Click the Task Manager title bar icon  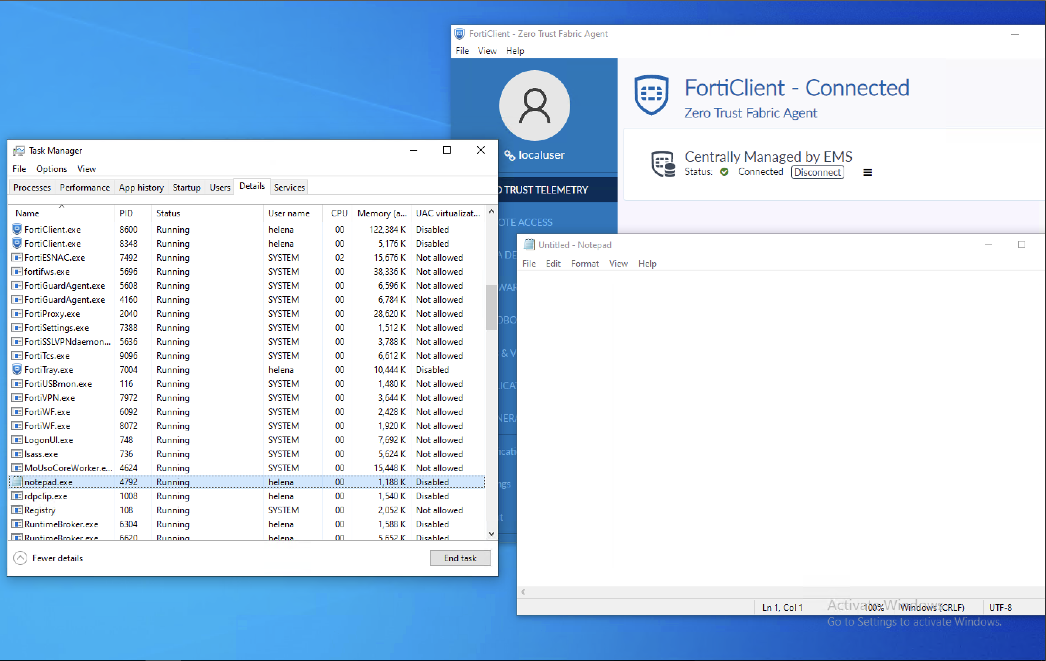click(19, 150)
